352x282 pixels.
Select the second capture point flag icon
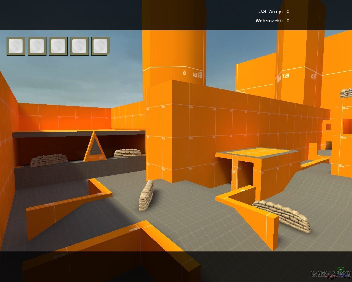click(37, 46)
